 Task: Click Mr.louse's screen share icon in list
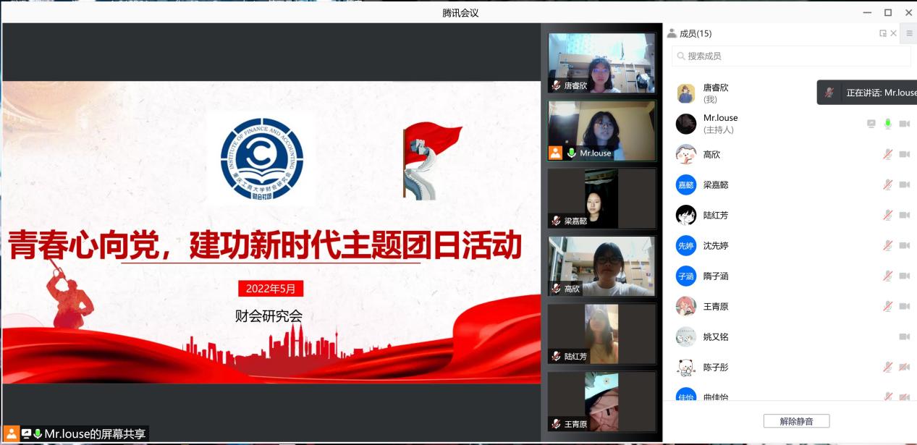(x=871, y=124)
